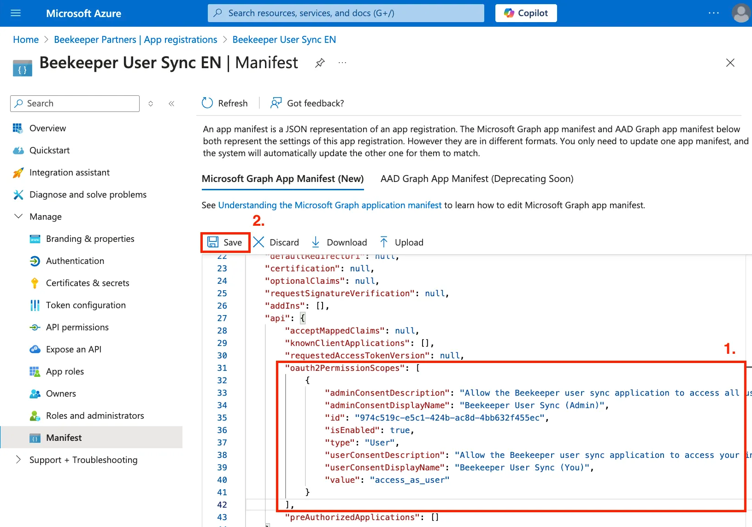
Task: Open Authentication page
Action: pyautogui.click(x=75, y=261)
